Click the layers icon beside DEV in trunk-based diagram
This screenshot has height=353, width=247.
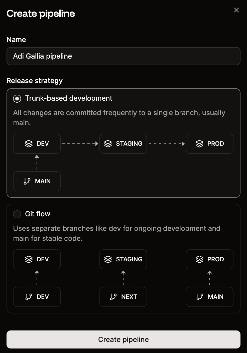pos(29,143)
